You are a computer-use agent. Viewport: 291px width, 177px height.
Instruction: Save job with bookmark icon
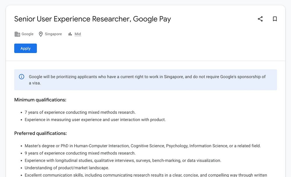pyautogui.click(x=275, y=19)
